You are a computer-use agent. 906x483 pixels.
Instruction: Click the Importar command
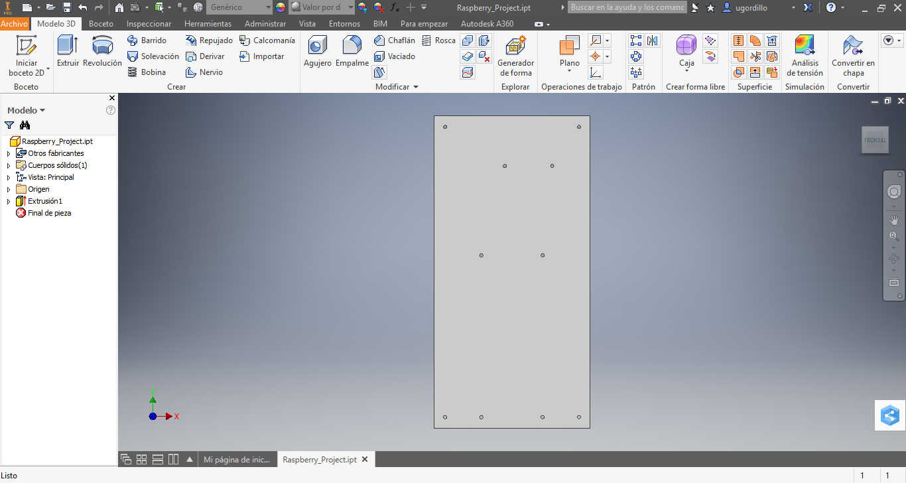pos(262,56)
